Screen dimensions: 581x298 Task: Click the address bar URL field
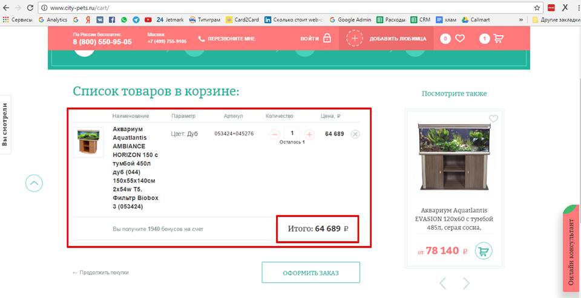coord(289,8)
